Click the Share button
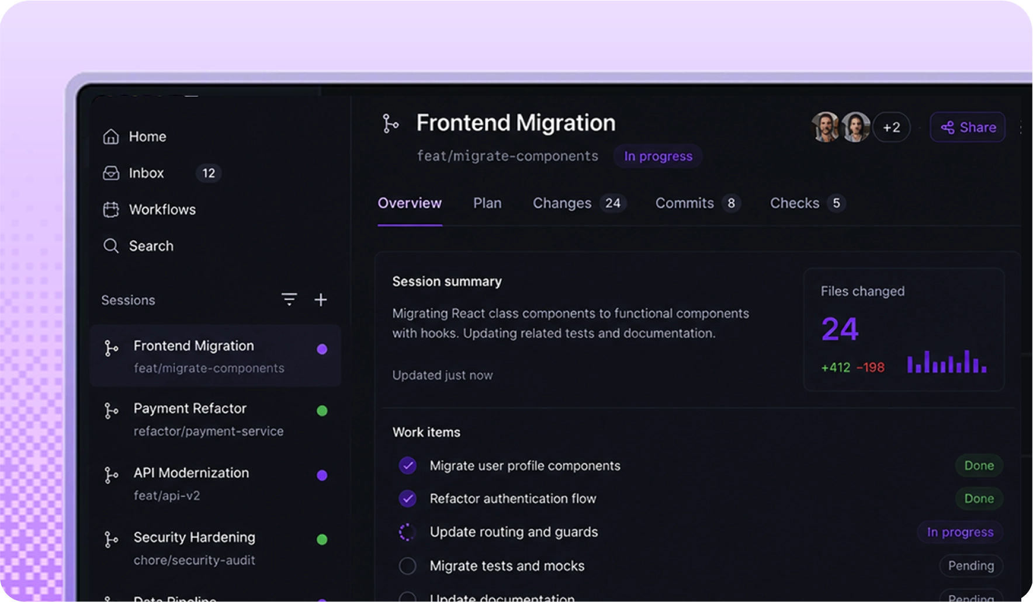 (968, 127)
